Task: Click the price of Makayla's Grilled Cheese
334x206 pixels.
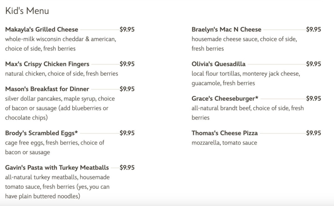Action: pyautogui.click(x=127, y=29)
